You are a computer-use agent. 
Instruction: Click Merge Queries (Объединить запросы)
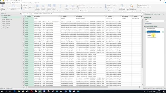pyautogui.click(x=111, y=5)
